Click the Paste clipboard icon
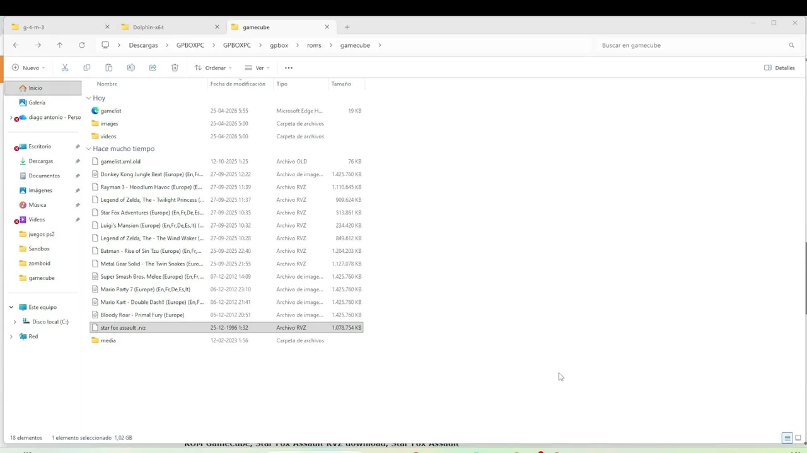The image size is (807, 453). [108, 67]
